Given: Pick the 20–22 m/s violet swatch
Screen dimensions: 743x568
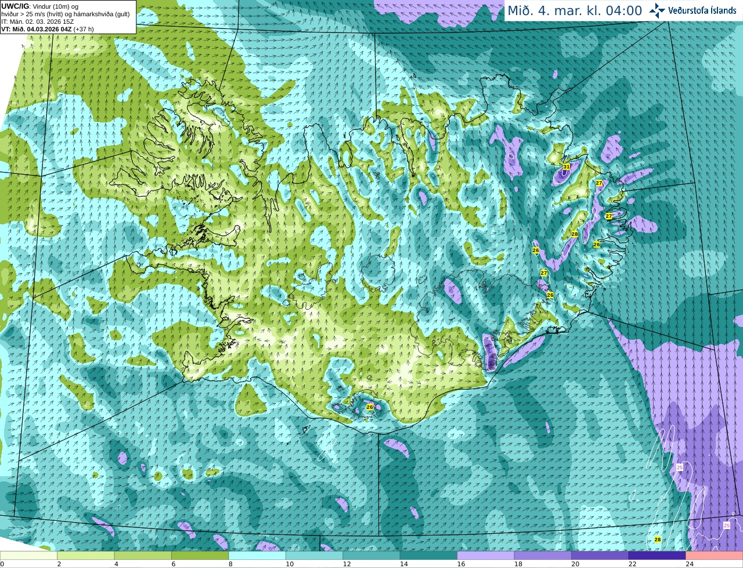Looking at the screenshot, I should tap(600, 556).
